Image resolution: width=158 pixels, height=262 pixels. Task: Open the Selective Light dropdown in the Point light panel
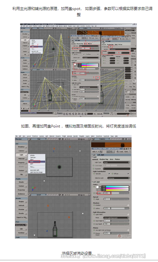(119, 178)
